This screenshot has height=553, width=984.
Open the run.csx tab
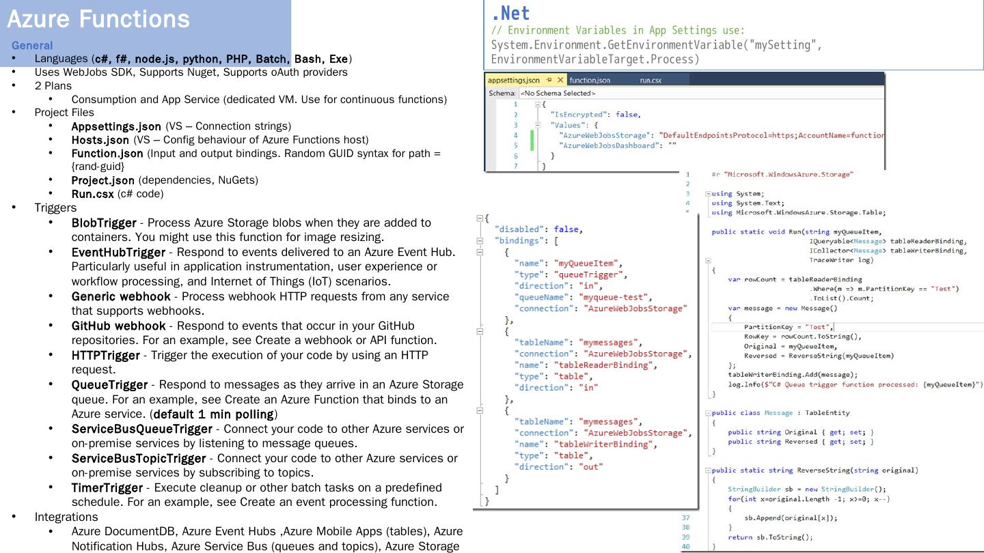(651, 80)
